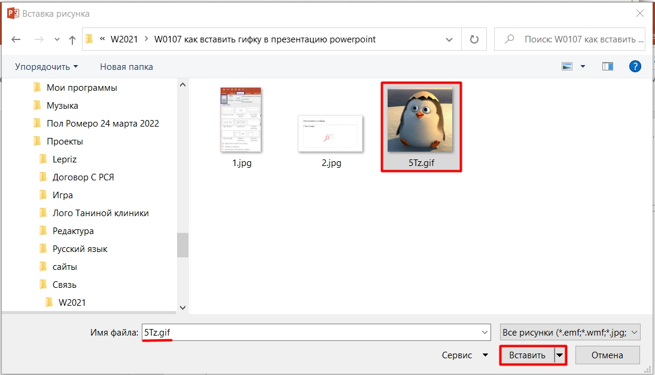This screenshot has height=375, width=655.
Task: Select the Связь folder
Action: pos(65,285)
